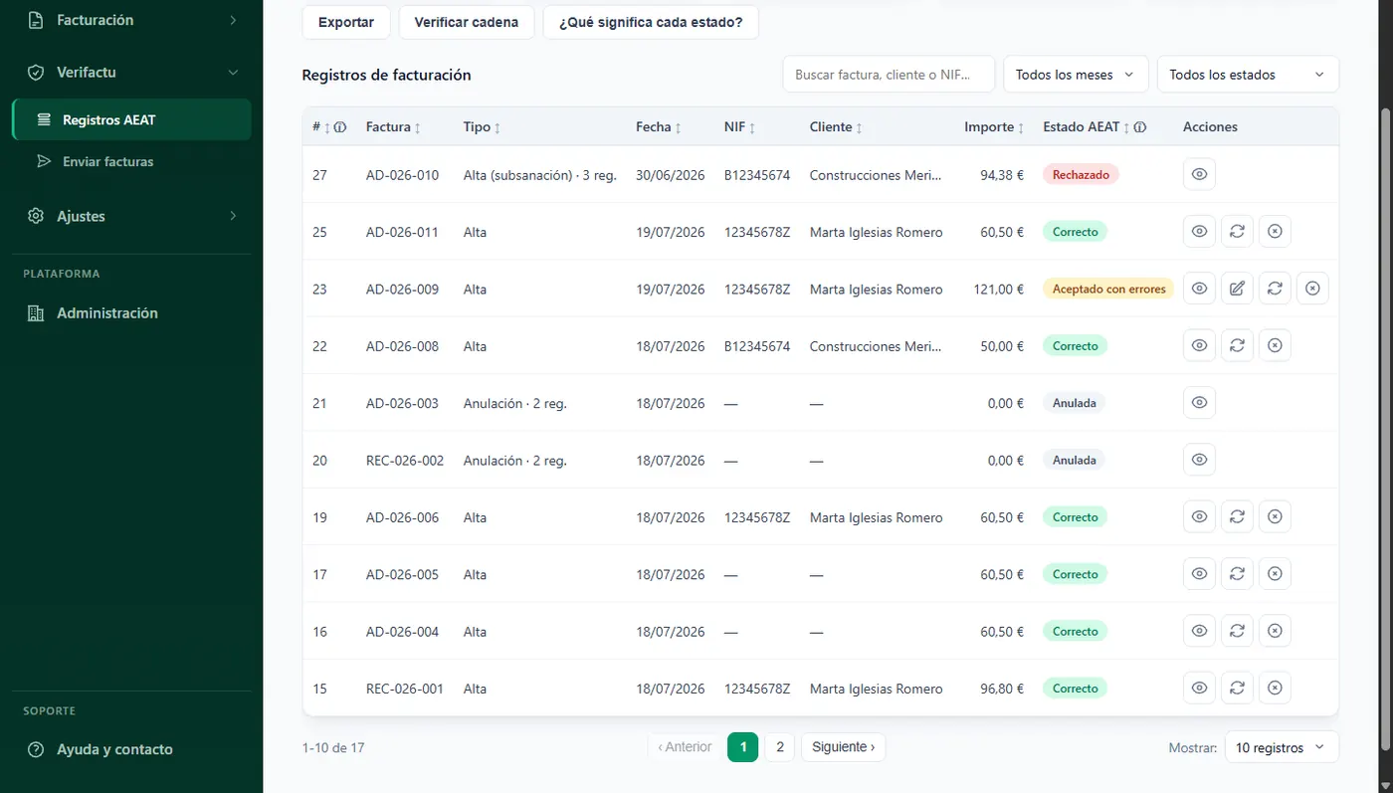This screenshot has width=1393, height=793.
Task: Expand the Facturación sidebar section
Action: [x=131, y=20]
